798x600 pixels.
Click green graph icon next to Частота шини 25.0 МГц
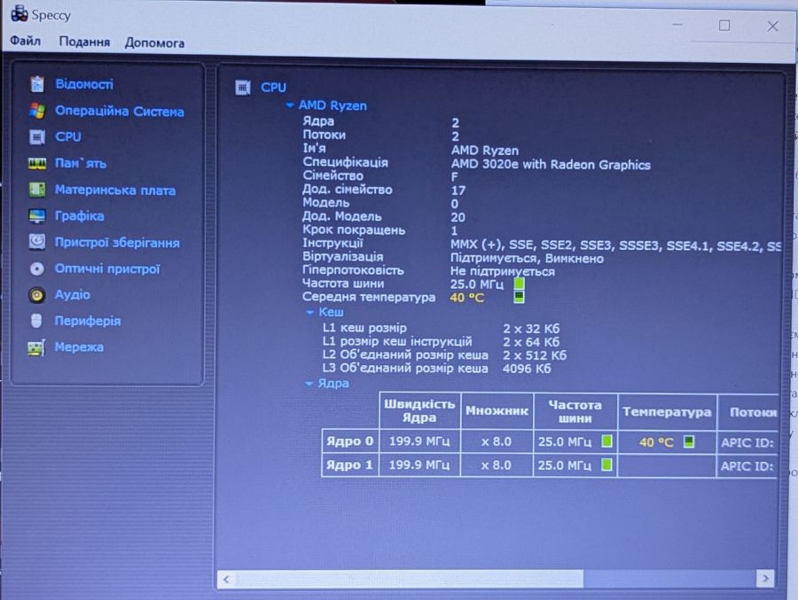[x=519, y=284]
